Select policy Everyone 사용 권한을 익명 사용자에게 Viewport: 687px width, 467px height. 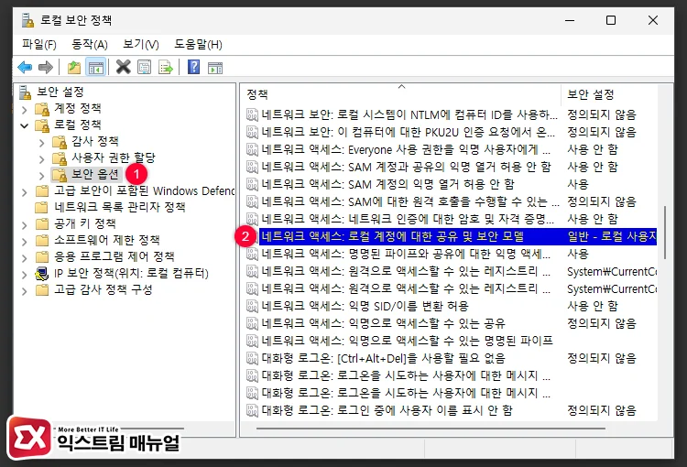pyautogui.click(x=452, y=149)
